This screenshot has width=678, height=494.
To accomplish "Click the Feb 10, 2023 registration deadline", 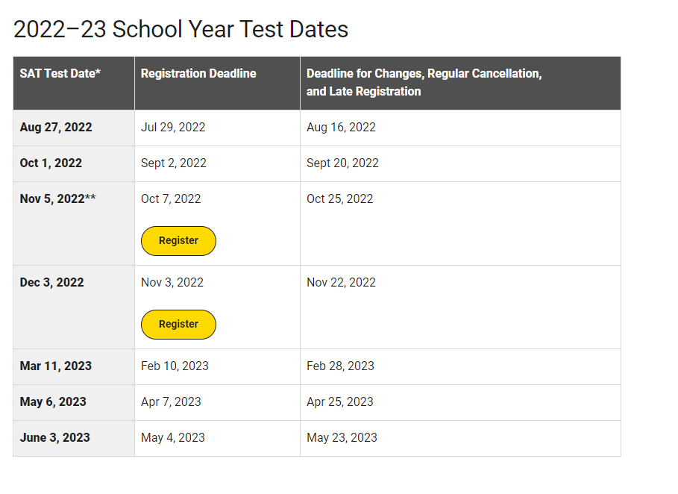I will click(x=175, y=366).
